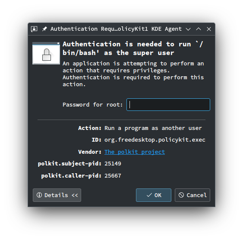Click the prohibited-circle icon on the Cancel button
The width and height of the screenshot is (243, 240).
click(181, 195)
